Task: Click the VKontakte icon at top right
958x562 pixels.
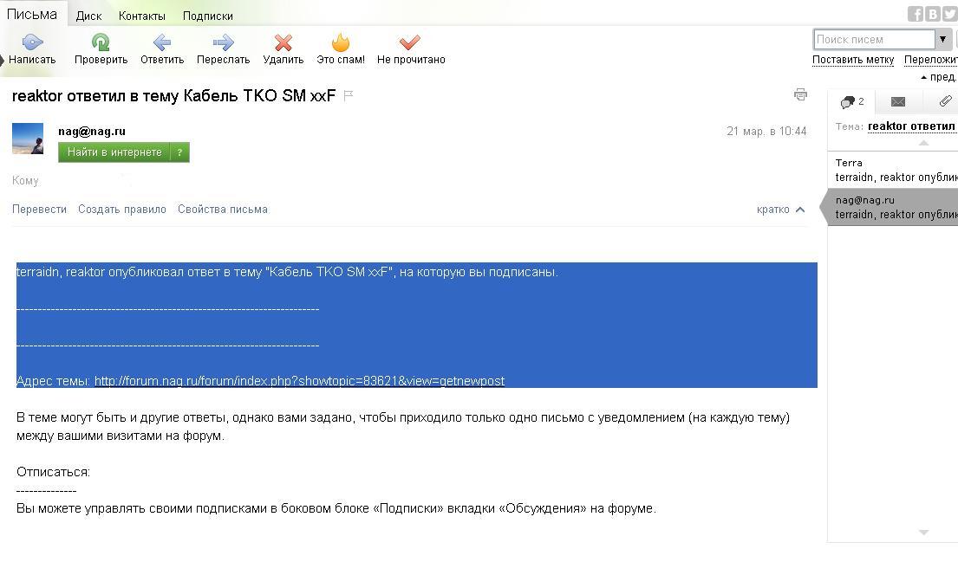Action: (x=932, y=14)
